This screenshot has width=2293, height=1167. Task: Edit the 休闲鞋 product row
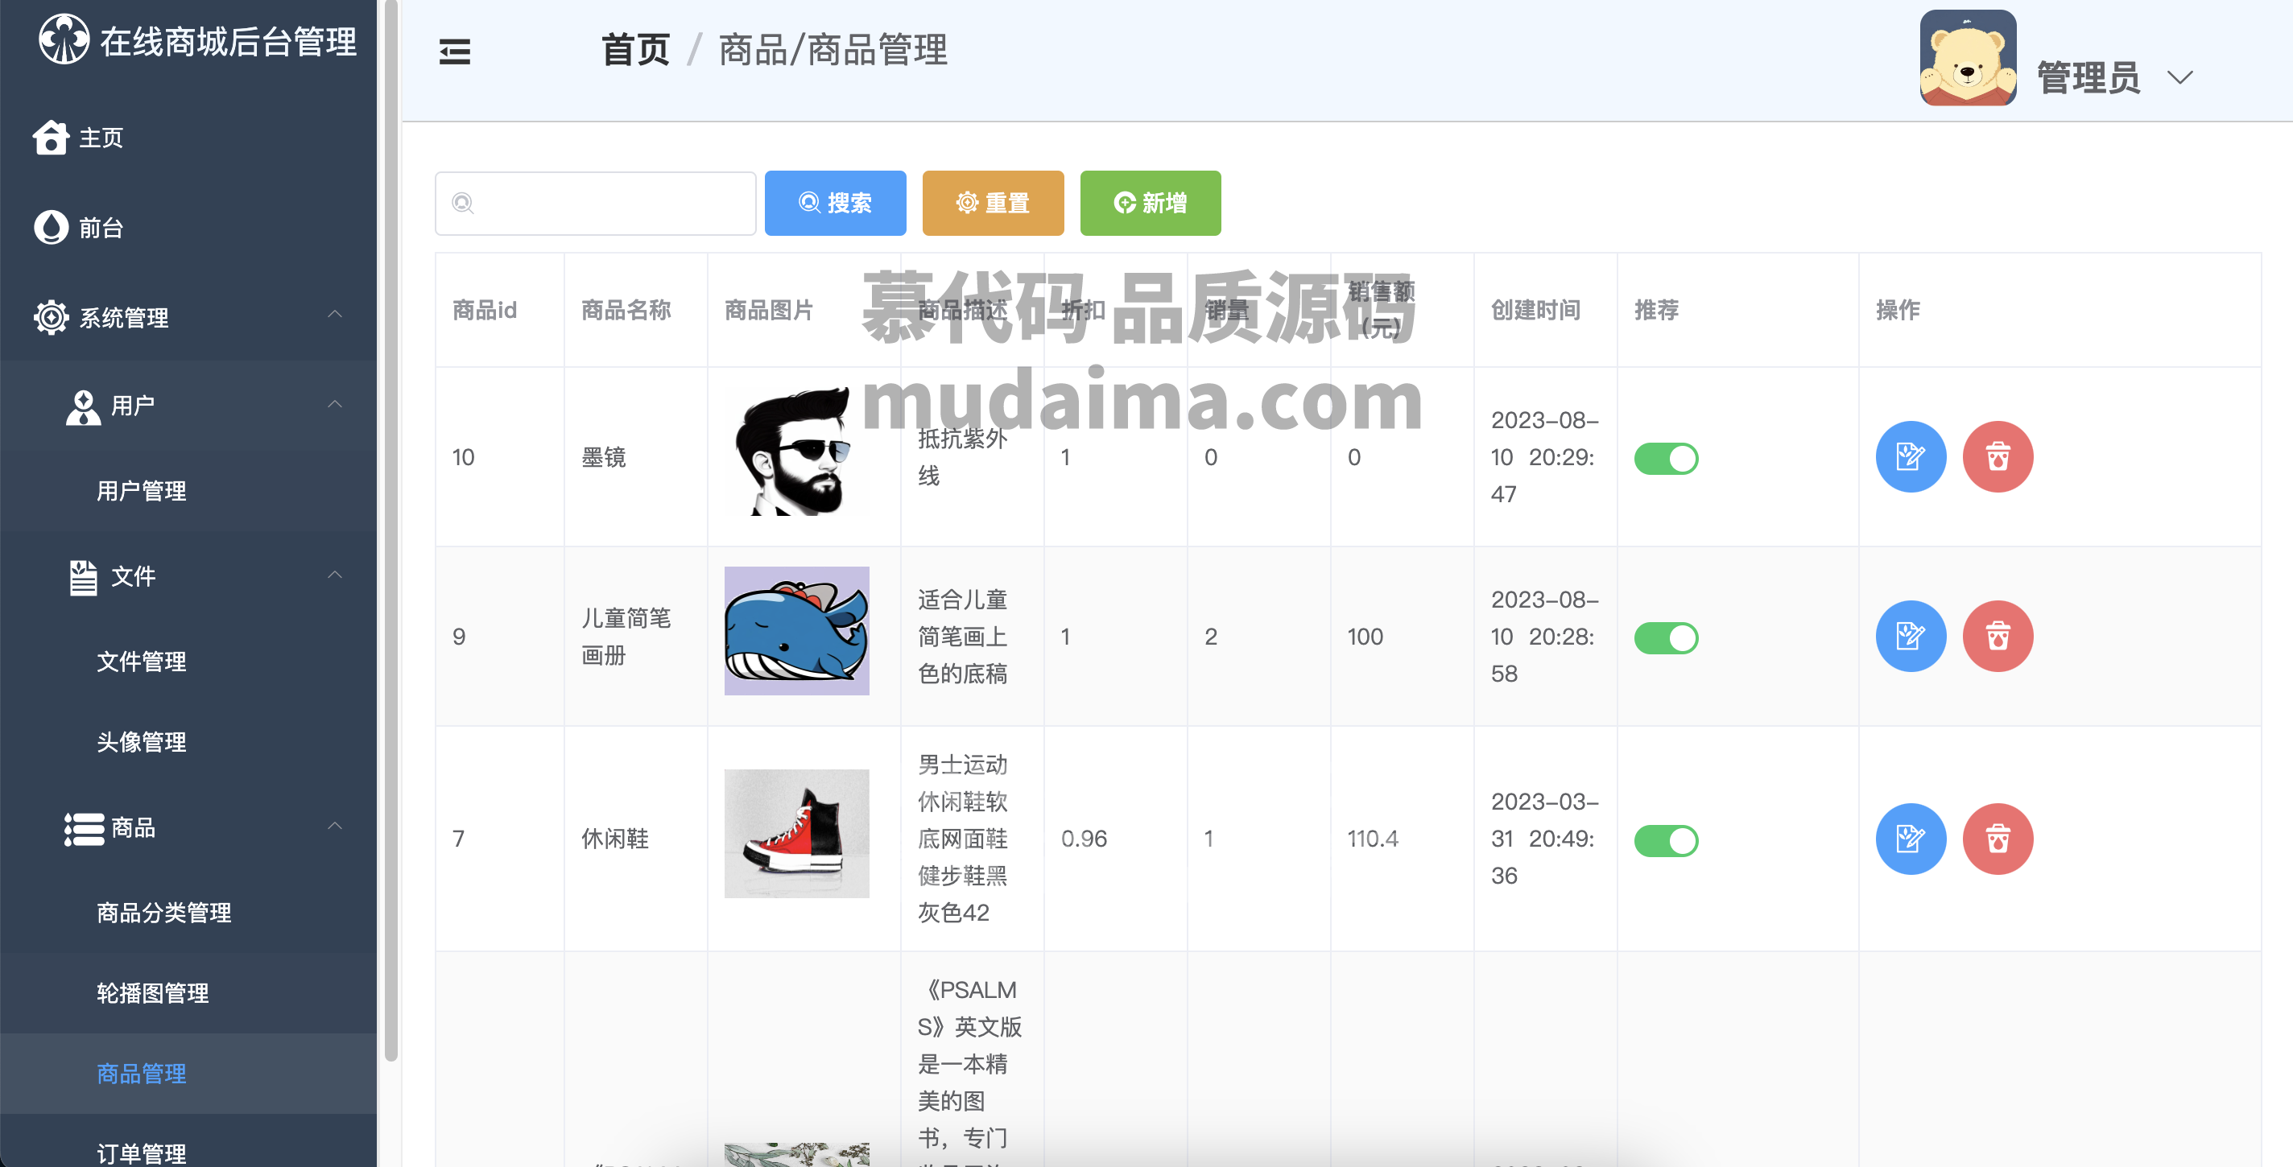point(1911,839)
